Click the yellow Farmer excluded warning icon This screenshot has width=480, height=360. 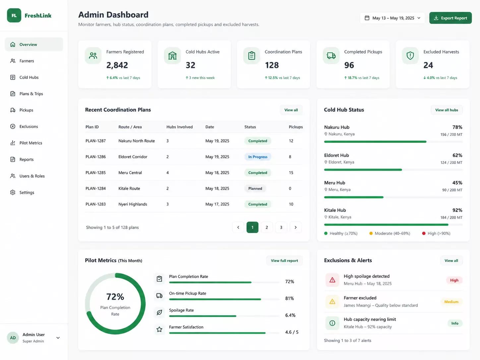click(332, 302)
